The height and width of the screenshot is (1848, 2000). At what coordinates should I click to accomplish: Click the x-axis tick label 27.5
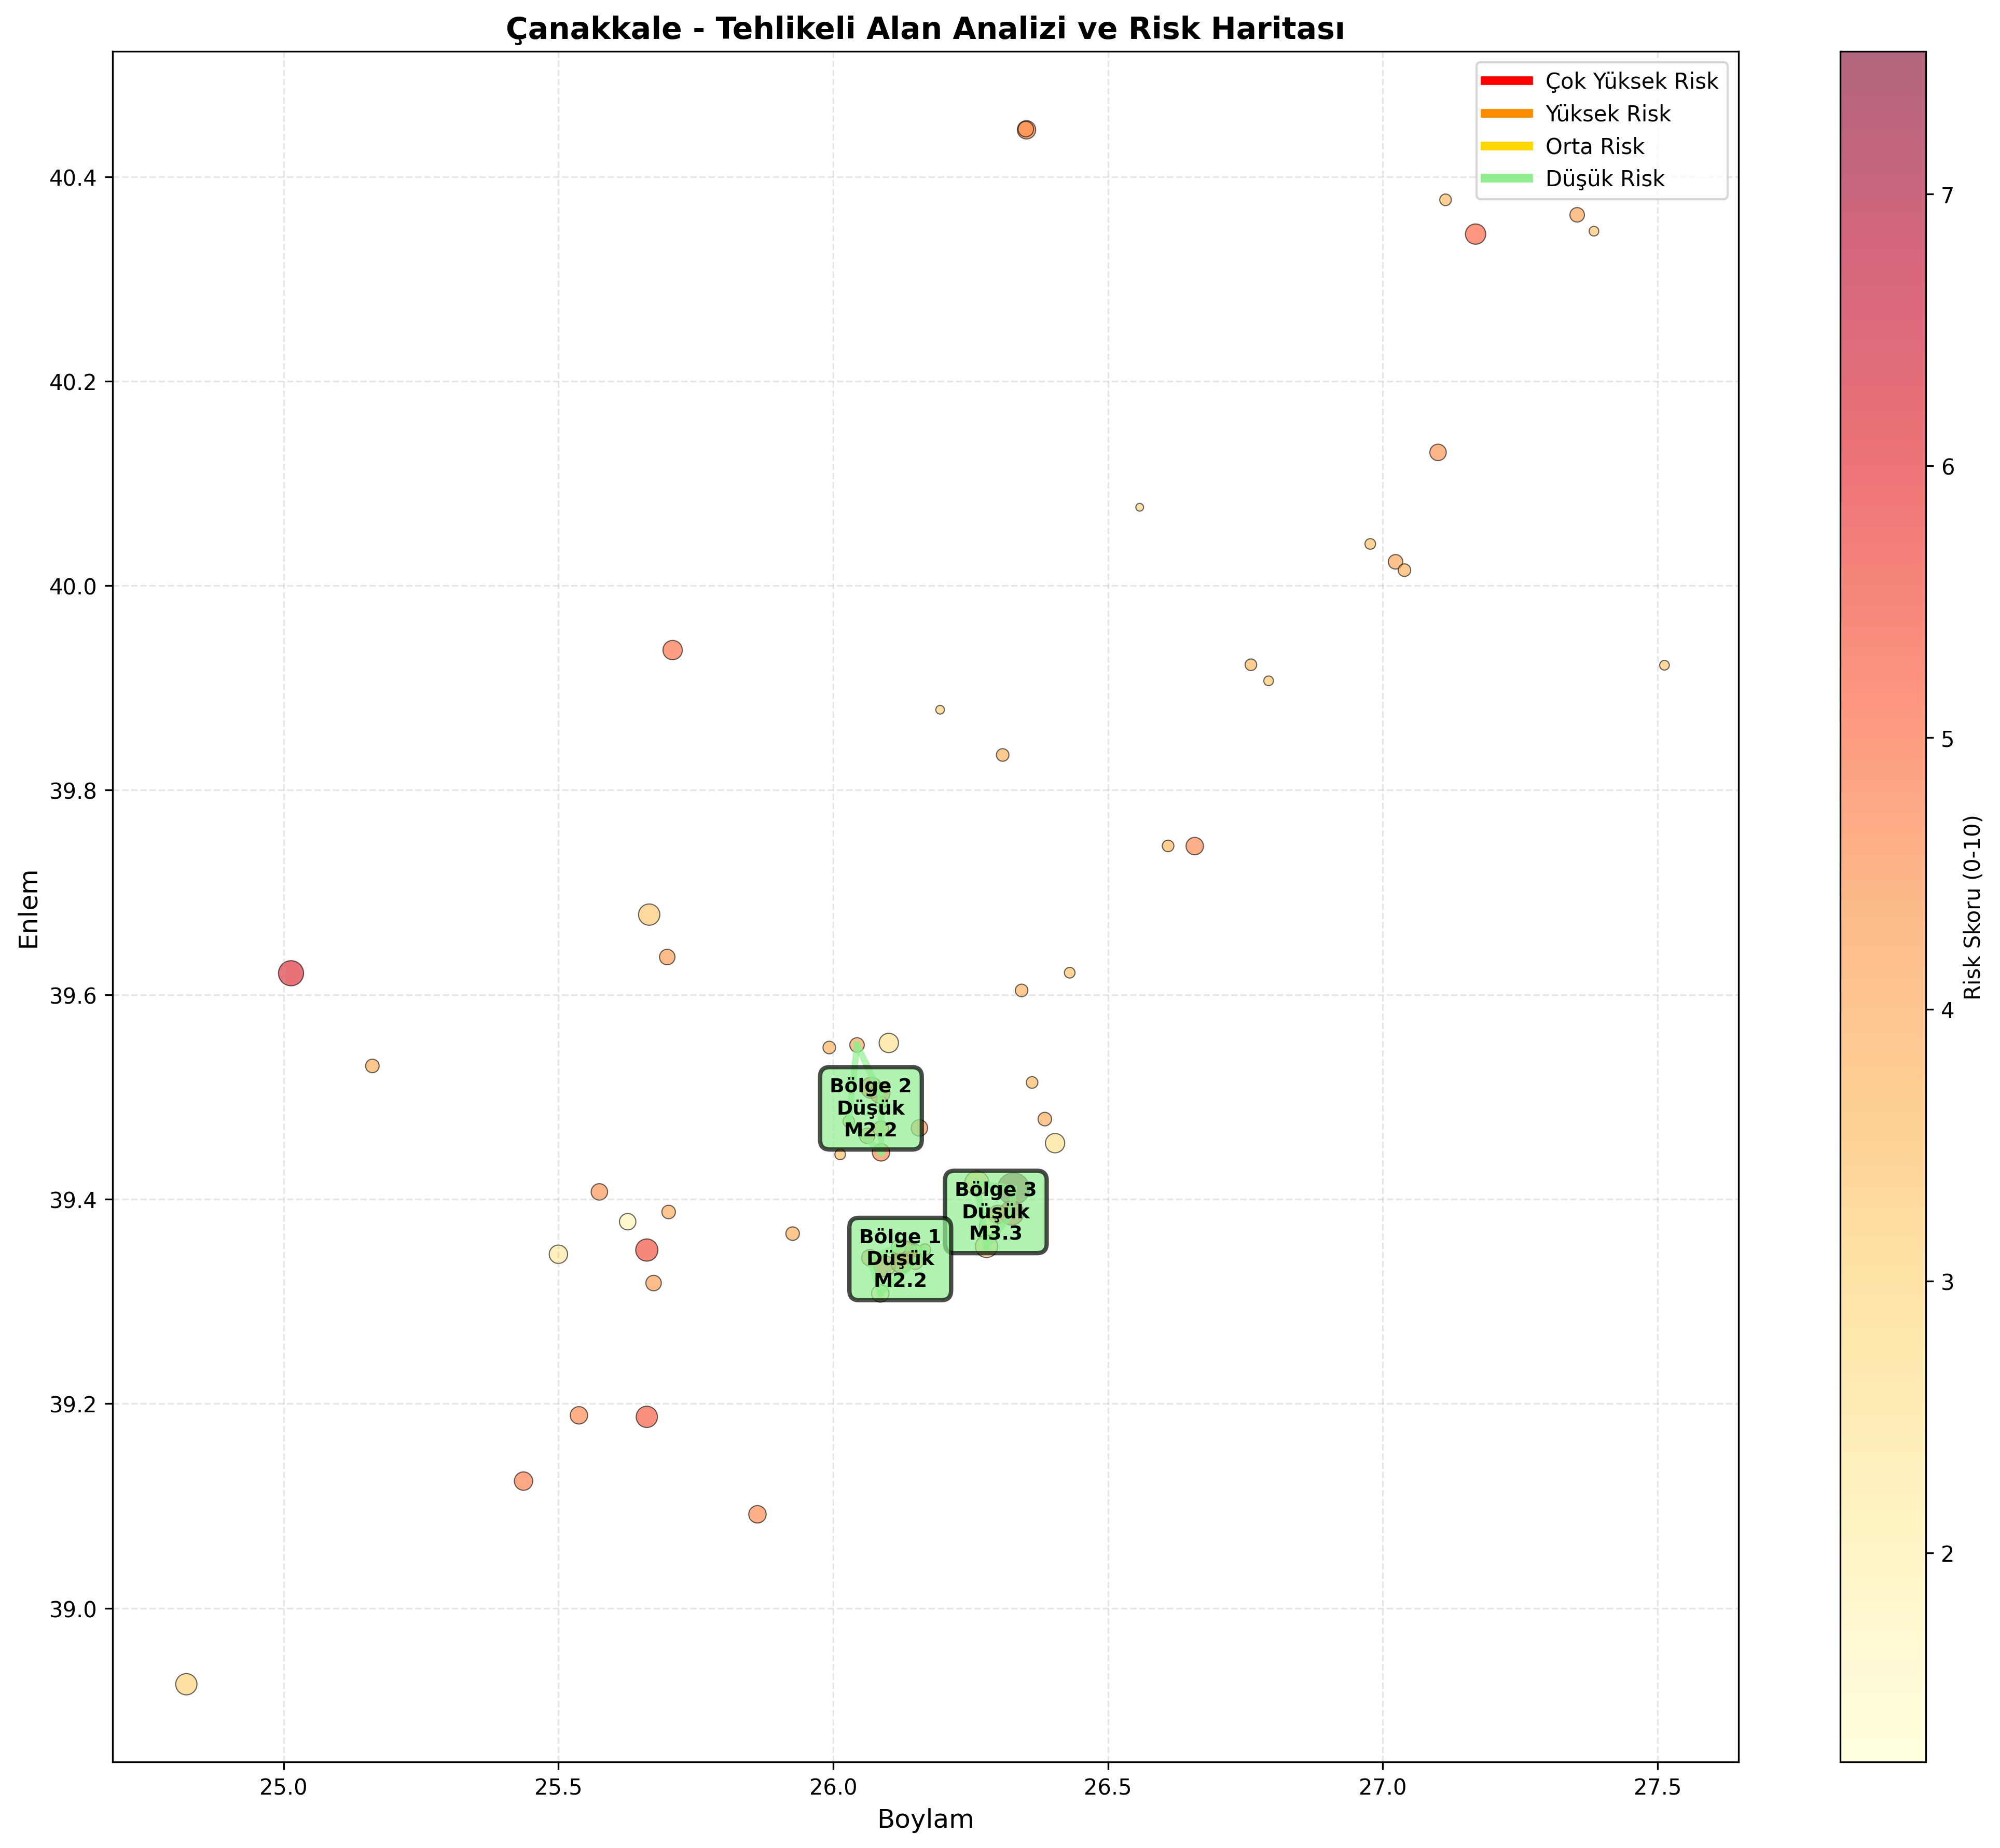1658,1785
